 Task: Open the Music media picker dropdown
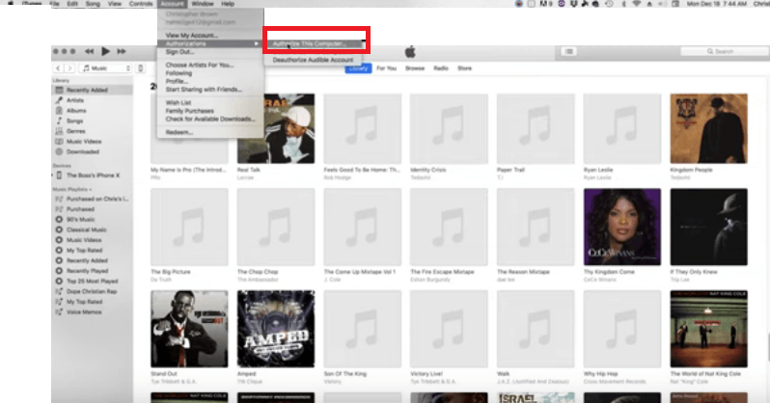pos(105,68)
